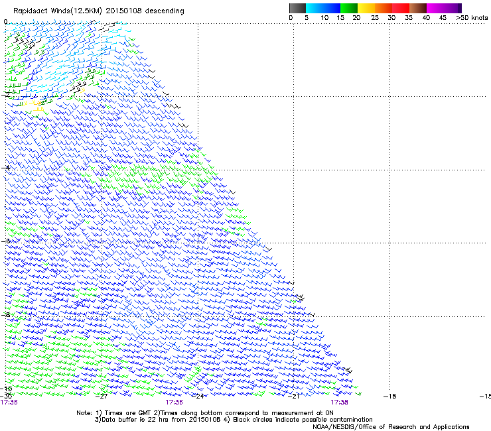Image resolution: width=491 pixels, height=431 pixels.
Task: Pick the orange 25-30 knots legend swatch
Action: (384, 8)
